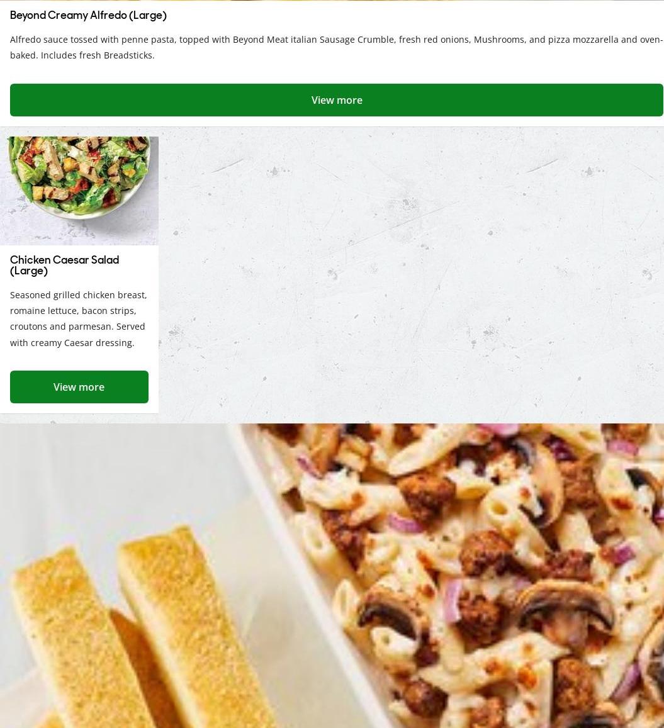
Task: Click "creamy Caesar dressing" text in the salad card
Action: tap(82, 343)
